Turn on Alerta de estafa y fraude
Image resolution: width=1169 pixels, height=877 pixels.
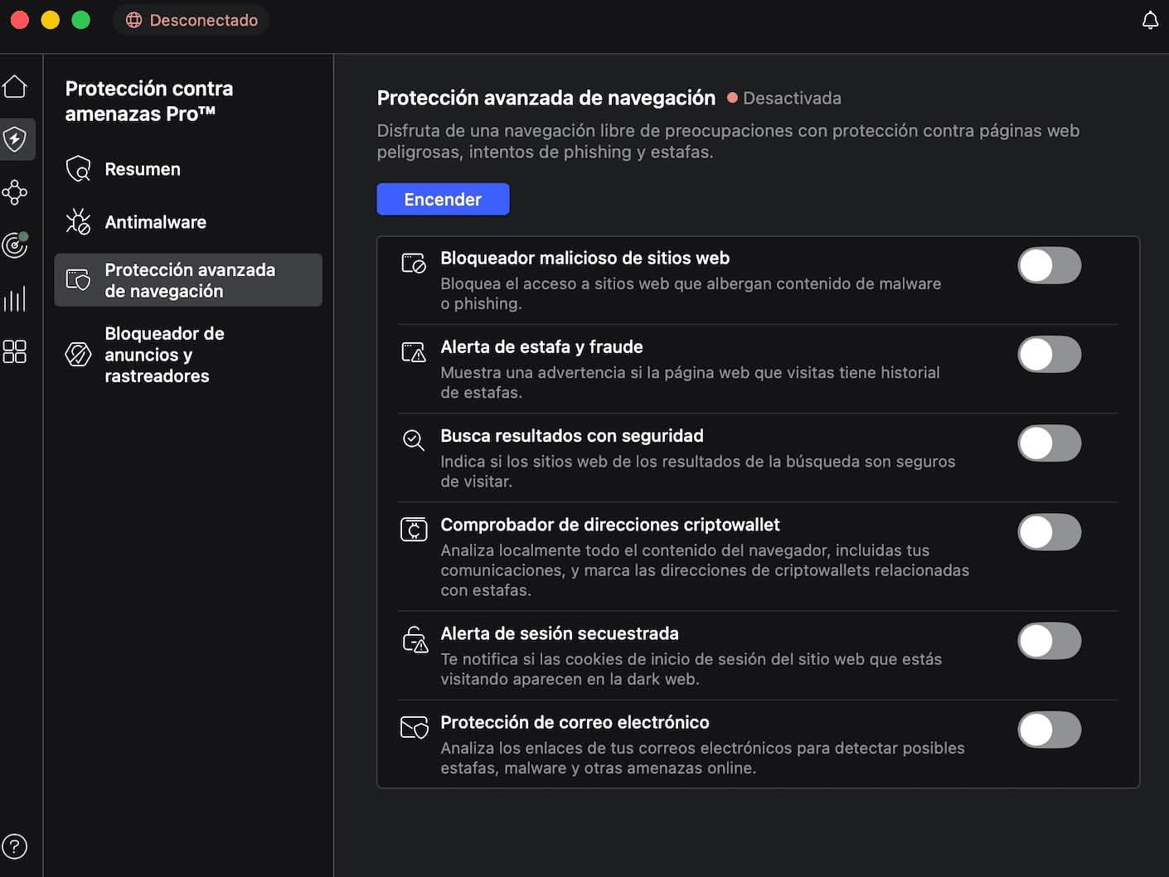tap(1049, 355)
